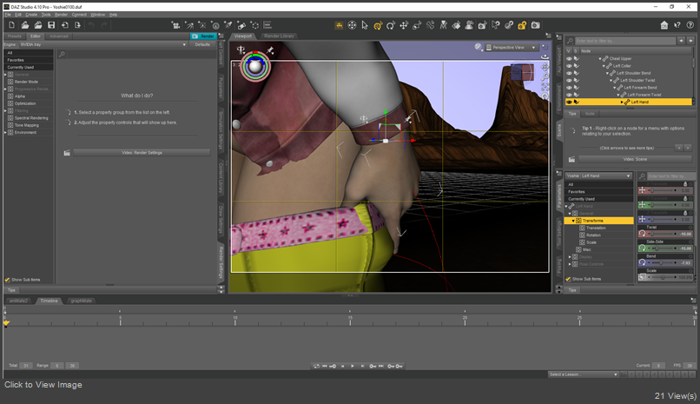Click the Create New Camera icon
Screen dimensions: 700x404
pyautogui.click(x=176, y=25)
